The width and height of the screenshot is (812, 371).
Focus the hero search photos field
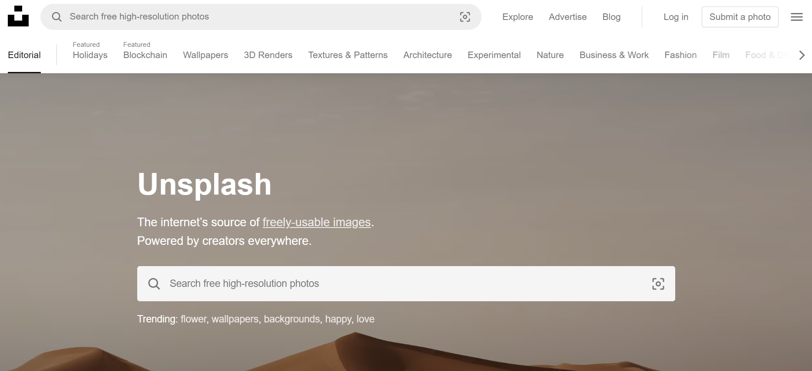pyautogui.click(x=406, y=283)
